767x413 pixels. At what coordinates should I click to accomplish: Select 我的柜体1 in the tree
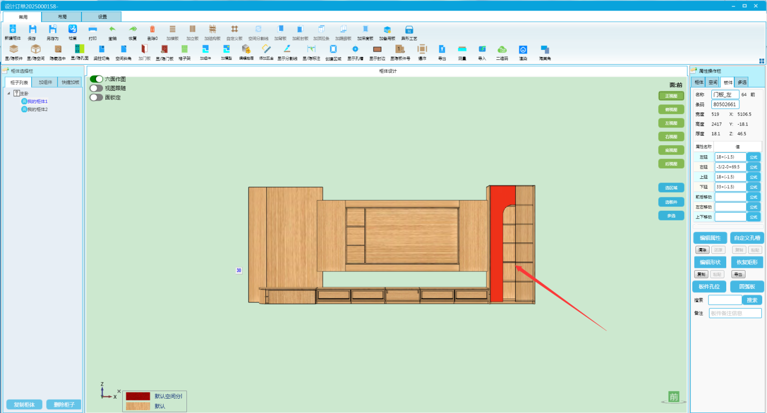click(x=34, y=102)
